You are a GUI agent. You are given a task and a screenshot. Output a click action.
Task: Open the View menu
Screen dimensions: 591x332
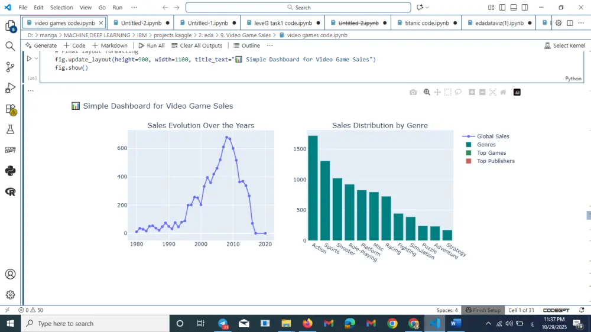86,7
